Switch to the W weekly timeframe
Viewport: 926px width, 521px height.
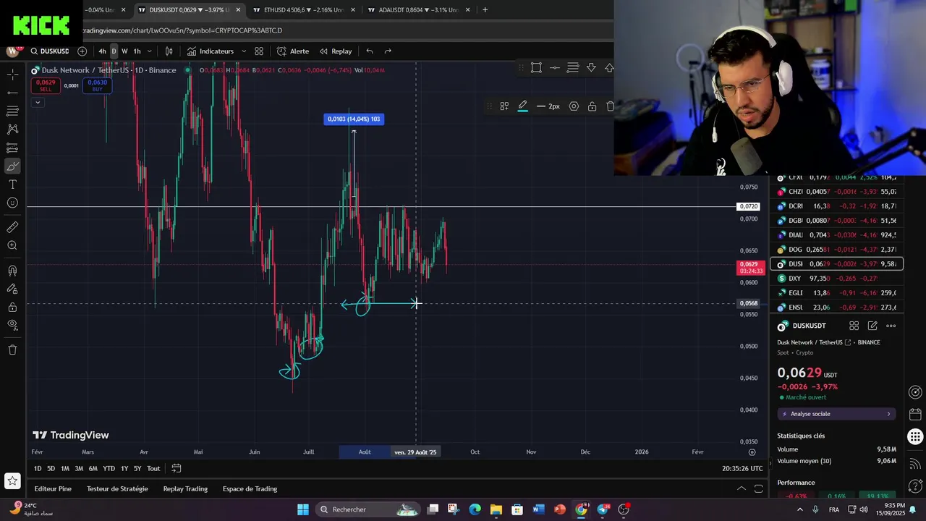pos(124,51)
